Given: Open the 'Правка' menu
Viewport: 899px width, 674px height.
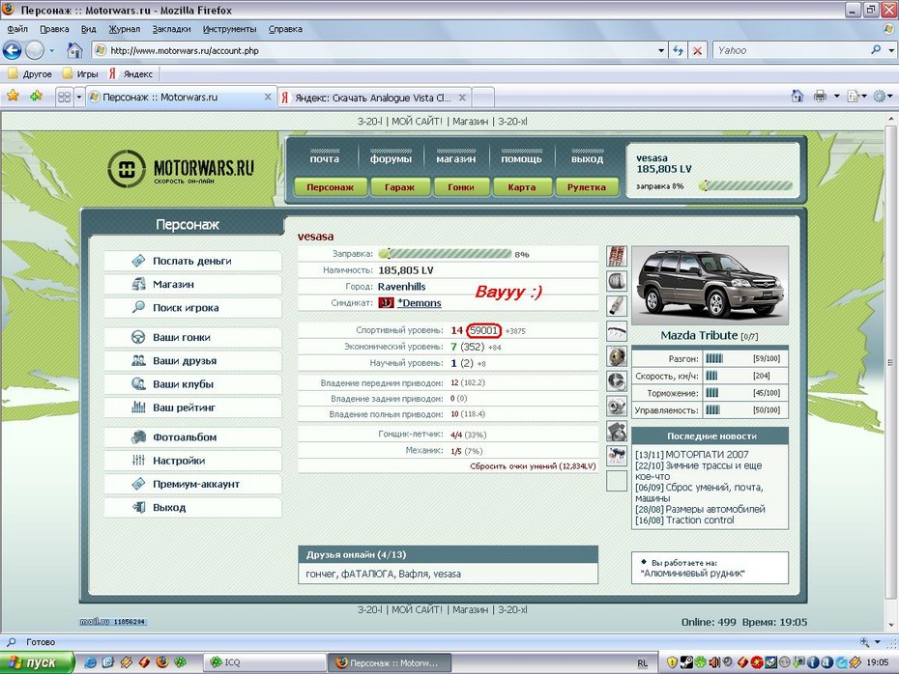Looking at the screenshot, I should pos(54,29).
